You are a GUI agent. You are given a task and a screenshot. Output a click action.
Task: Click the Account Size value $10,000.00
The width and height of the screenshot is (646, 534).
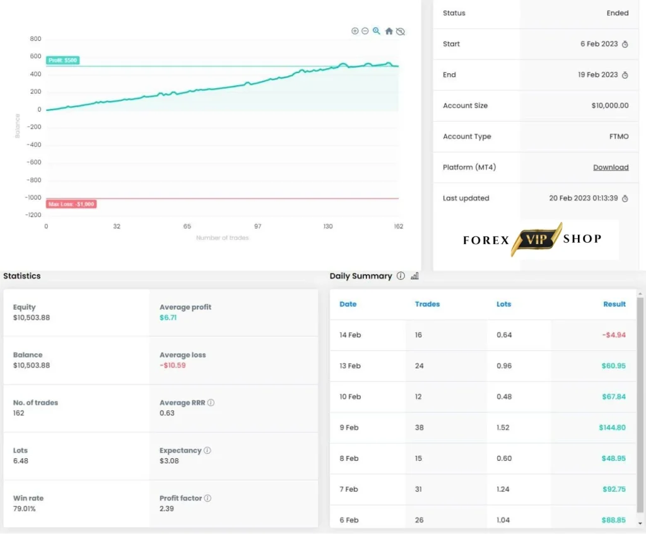pos(610,106)
